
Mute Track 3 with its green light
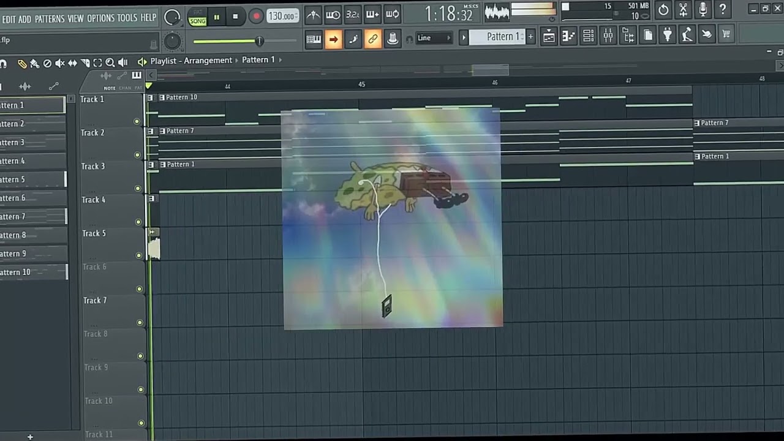tap(138, 189)
